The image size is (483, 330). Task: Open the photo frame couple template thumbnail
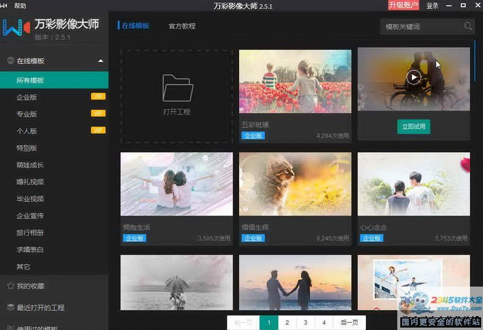414,282
